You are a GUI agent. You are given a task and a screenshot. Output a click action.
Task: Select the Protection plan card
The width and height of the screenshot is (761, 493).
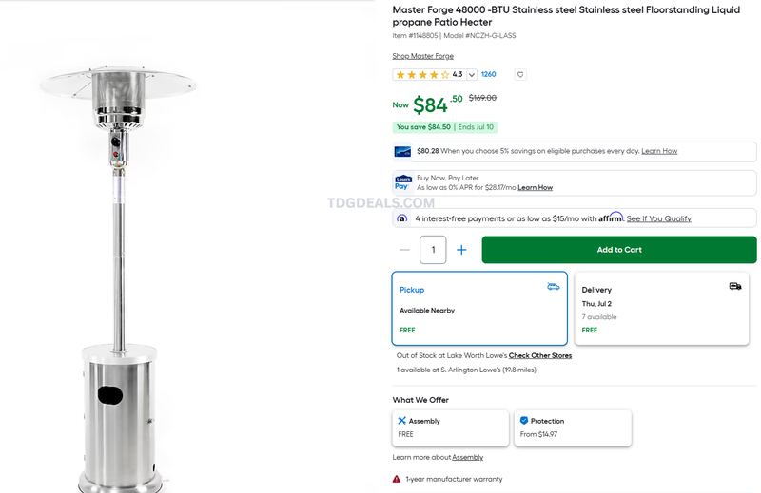coord(573,427)
